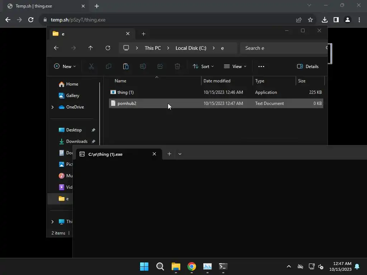367x275 pixels.
Task: Select the 'C:\e\thing (1).exe' terminal tab
Action: point(119,154)
